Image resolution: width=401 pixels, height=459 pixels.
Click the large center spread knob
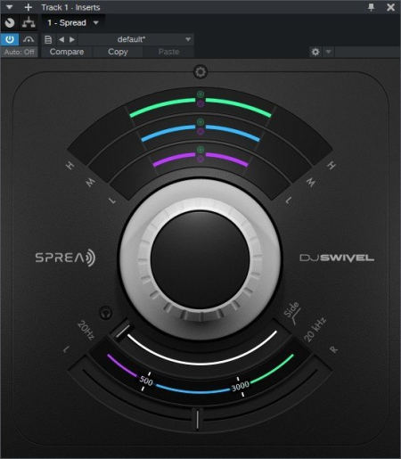[200, 258]
